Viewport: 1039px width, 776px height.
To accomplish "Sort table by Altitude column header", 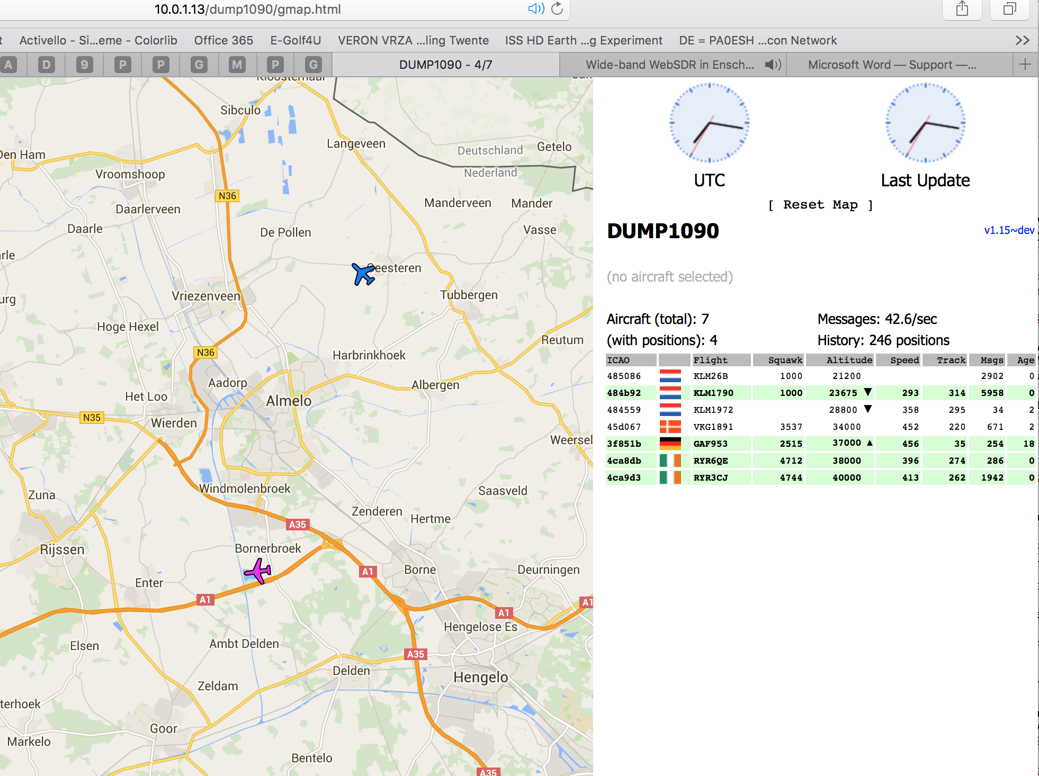I will (x=840, y=360).
